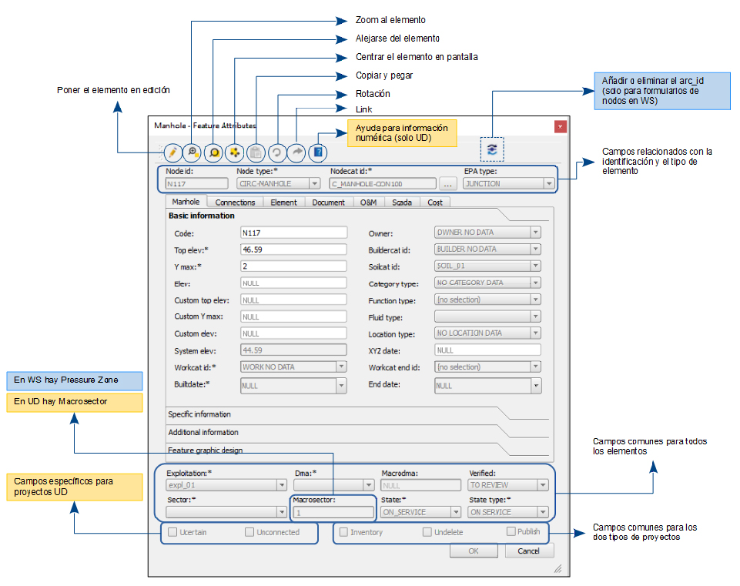The width and height of the screenshot is (740, 586).
Task: Zoom out from the element
Action: coord(214,152)
